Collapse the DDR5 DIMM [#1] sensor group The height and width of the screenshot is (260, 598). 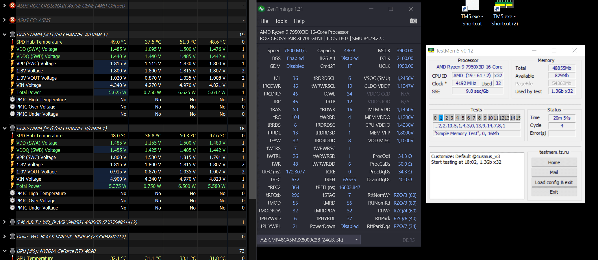coord(4,34)
